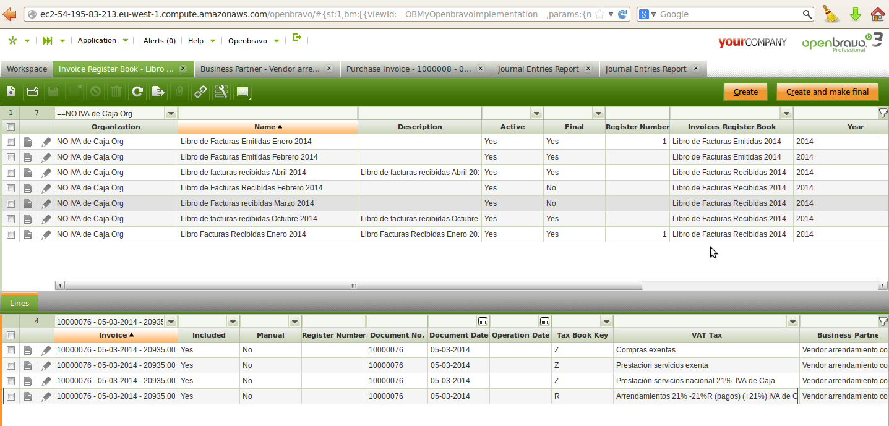Screen dimensions: 889x426
Task: Switch to the Workspace tab
Action: (x=27, y=69)
